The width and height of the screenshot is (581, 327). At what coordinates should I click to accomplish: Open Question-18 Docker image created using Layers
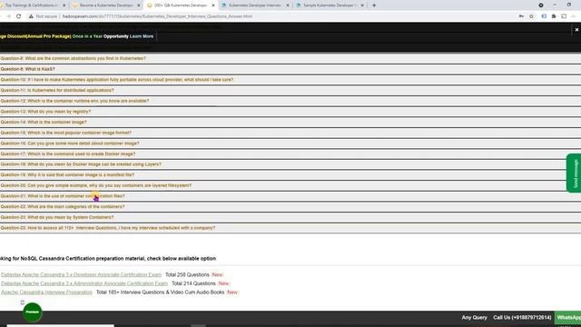pos(290,164)
